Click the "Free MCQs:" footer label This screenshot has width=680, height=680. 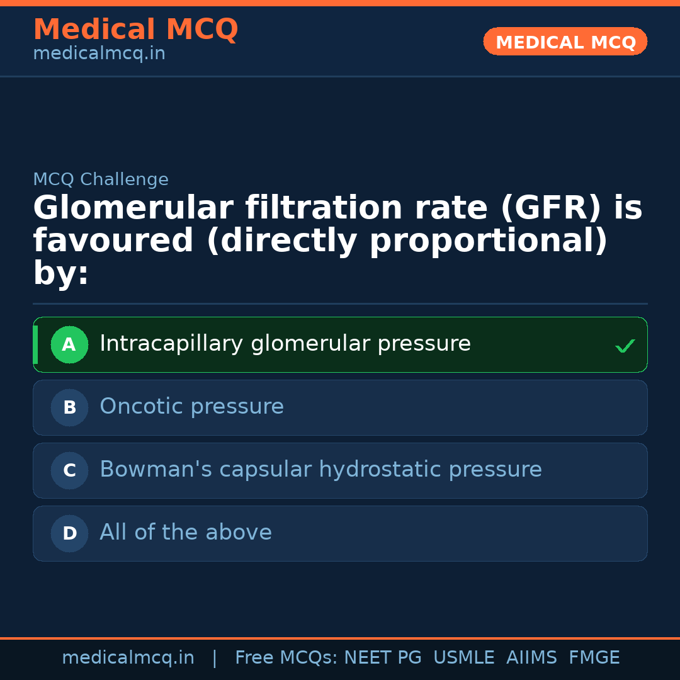pos(286,658)
